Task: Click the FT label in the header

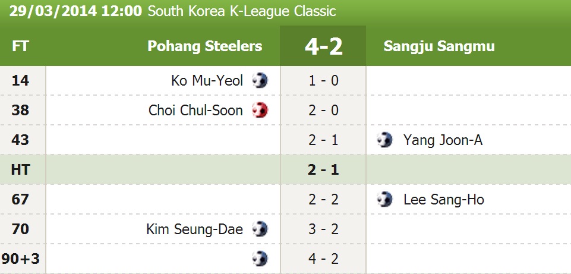Action: 20,46
